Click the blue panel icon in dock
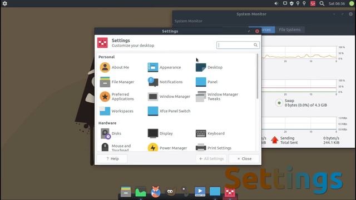Viewport: 356px width, 200px height. tap(215, 192)
